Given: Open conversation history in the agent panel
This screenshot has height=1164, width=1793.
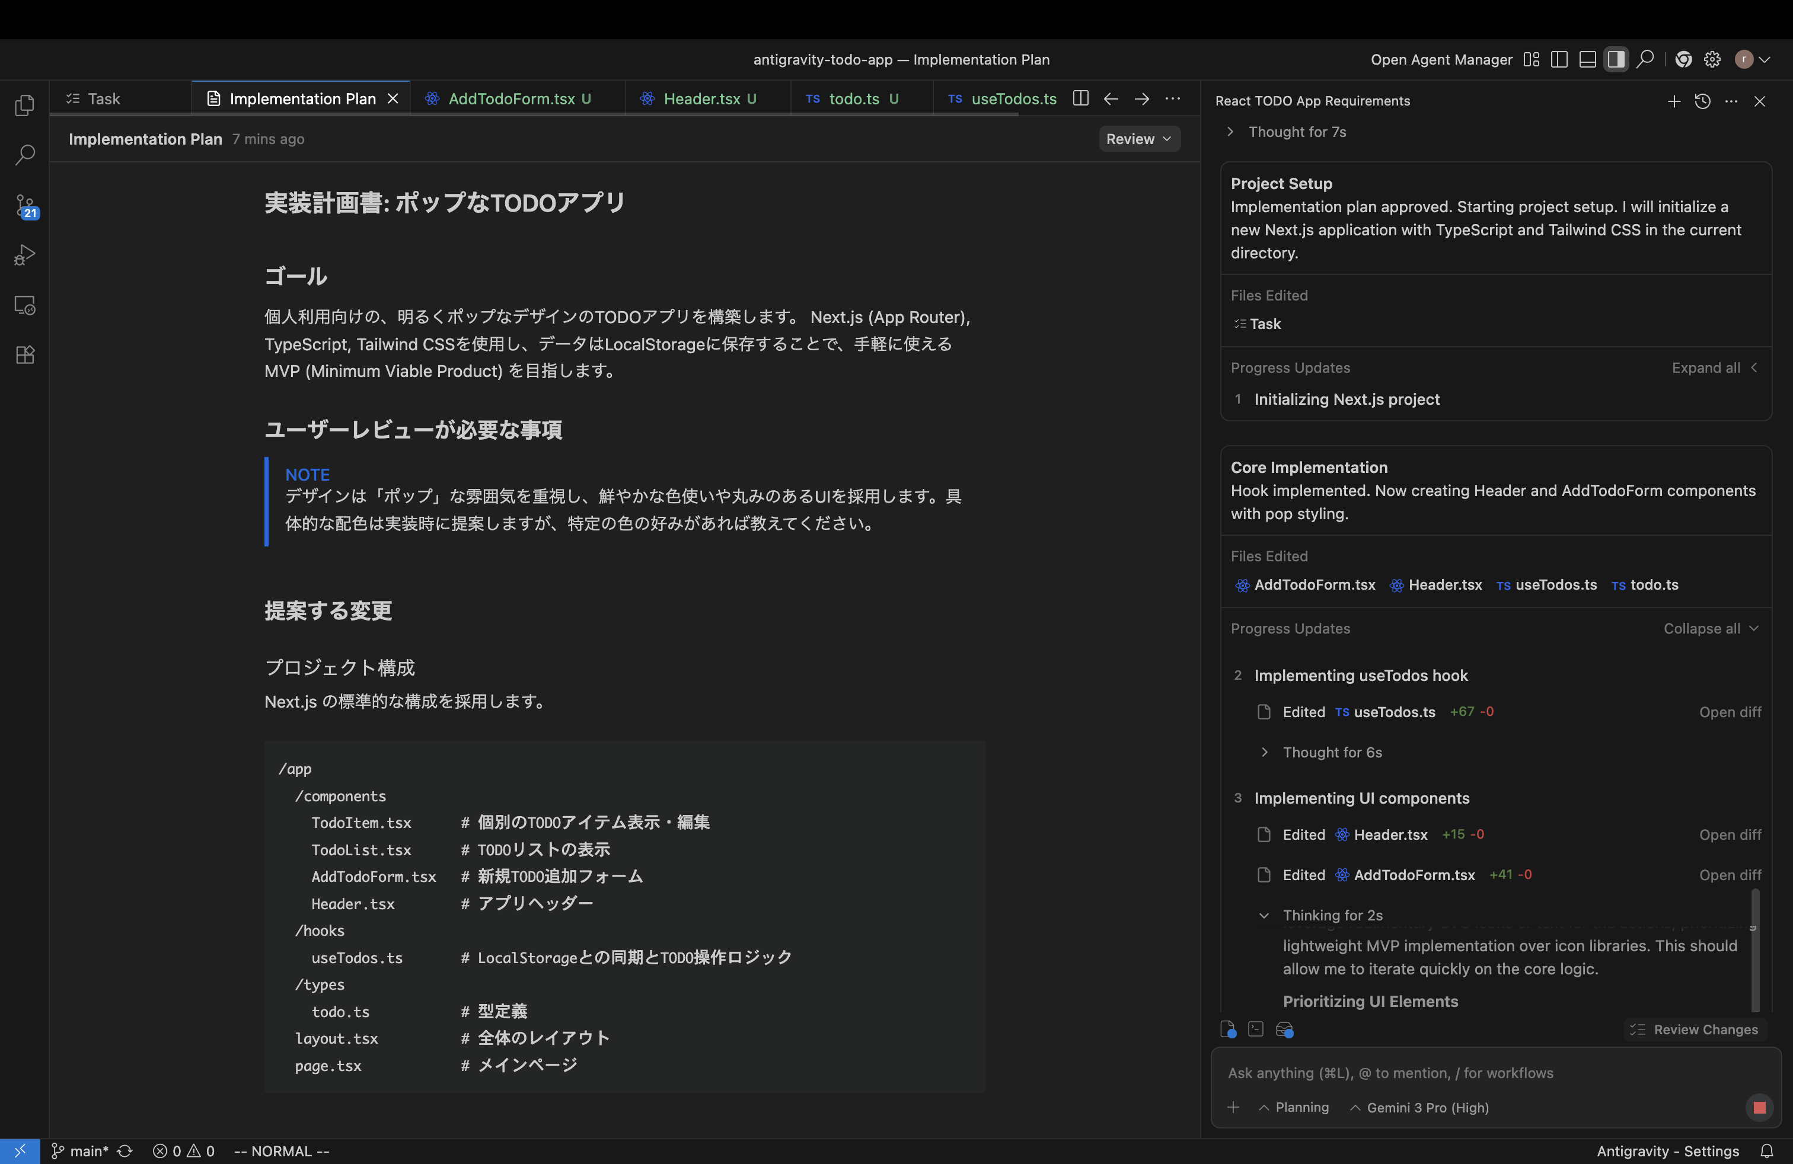Looking at the screenshot, I should pyautogui.click(x=1703, y=101).
